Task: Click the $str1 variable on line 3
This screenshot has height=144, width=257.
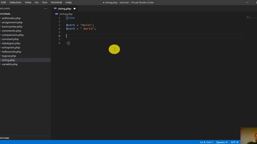Action: (70, 25)
